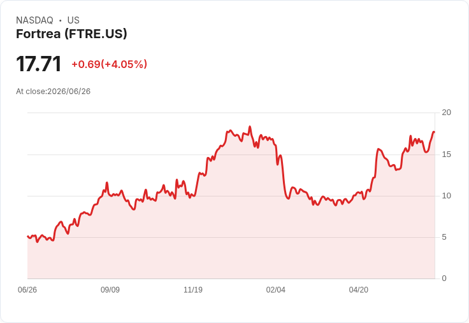Click the 5 y-axis value label
The height and width of the screenshot is (323, 469).
coord(444,237)
